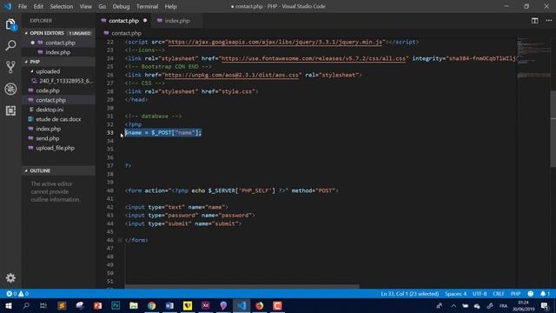This screenshot has height=313, width=556.
Task: Change line endings via CRLF
Action: tap(498, 294)
